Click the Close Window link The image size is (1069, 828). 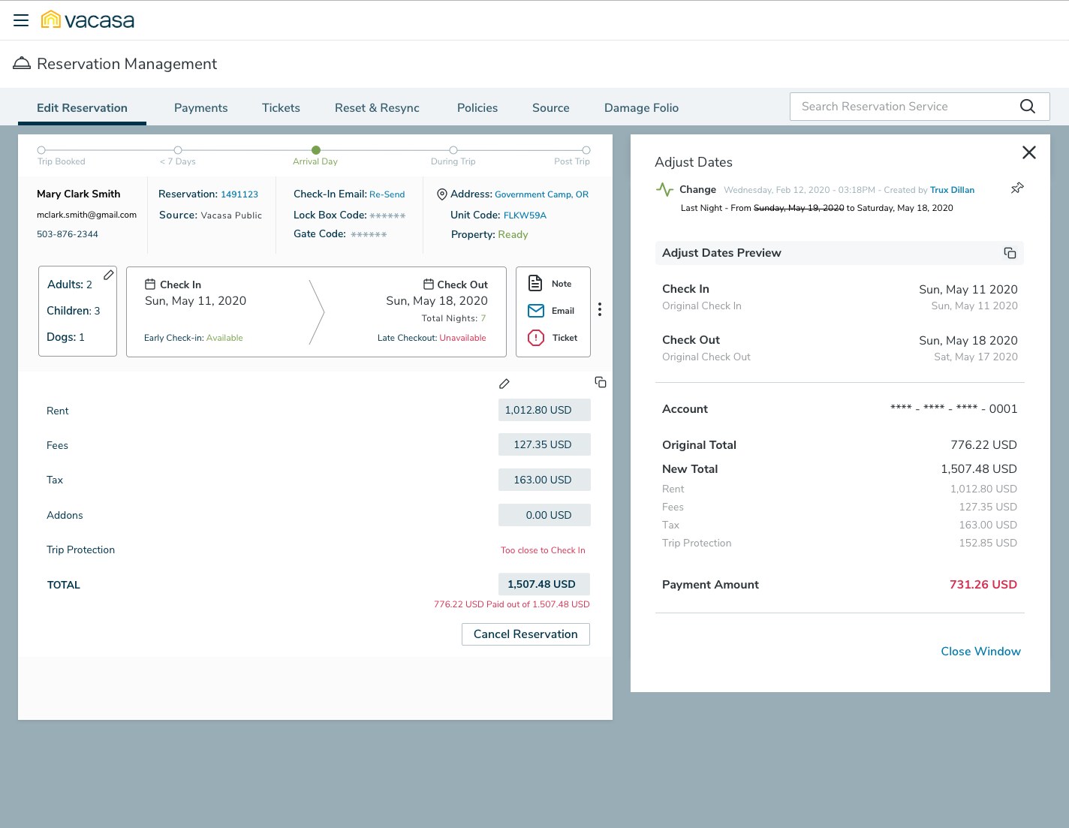pos(980,652)
